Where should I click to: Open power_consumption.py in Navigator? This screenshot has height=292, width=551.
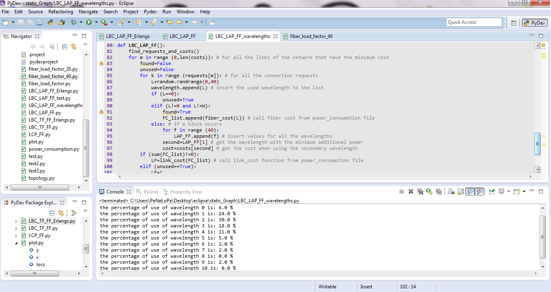54,149
